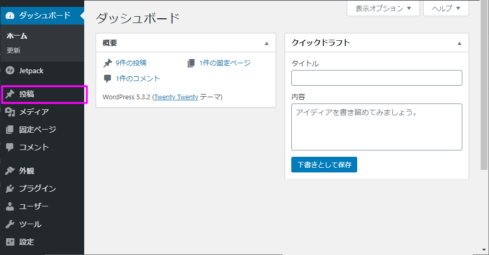
Task: Click the 設定 settings icon
Action: 10,242
